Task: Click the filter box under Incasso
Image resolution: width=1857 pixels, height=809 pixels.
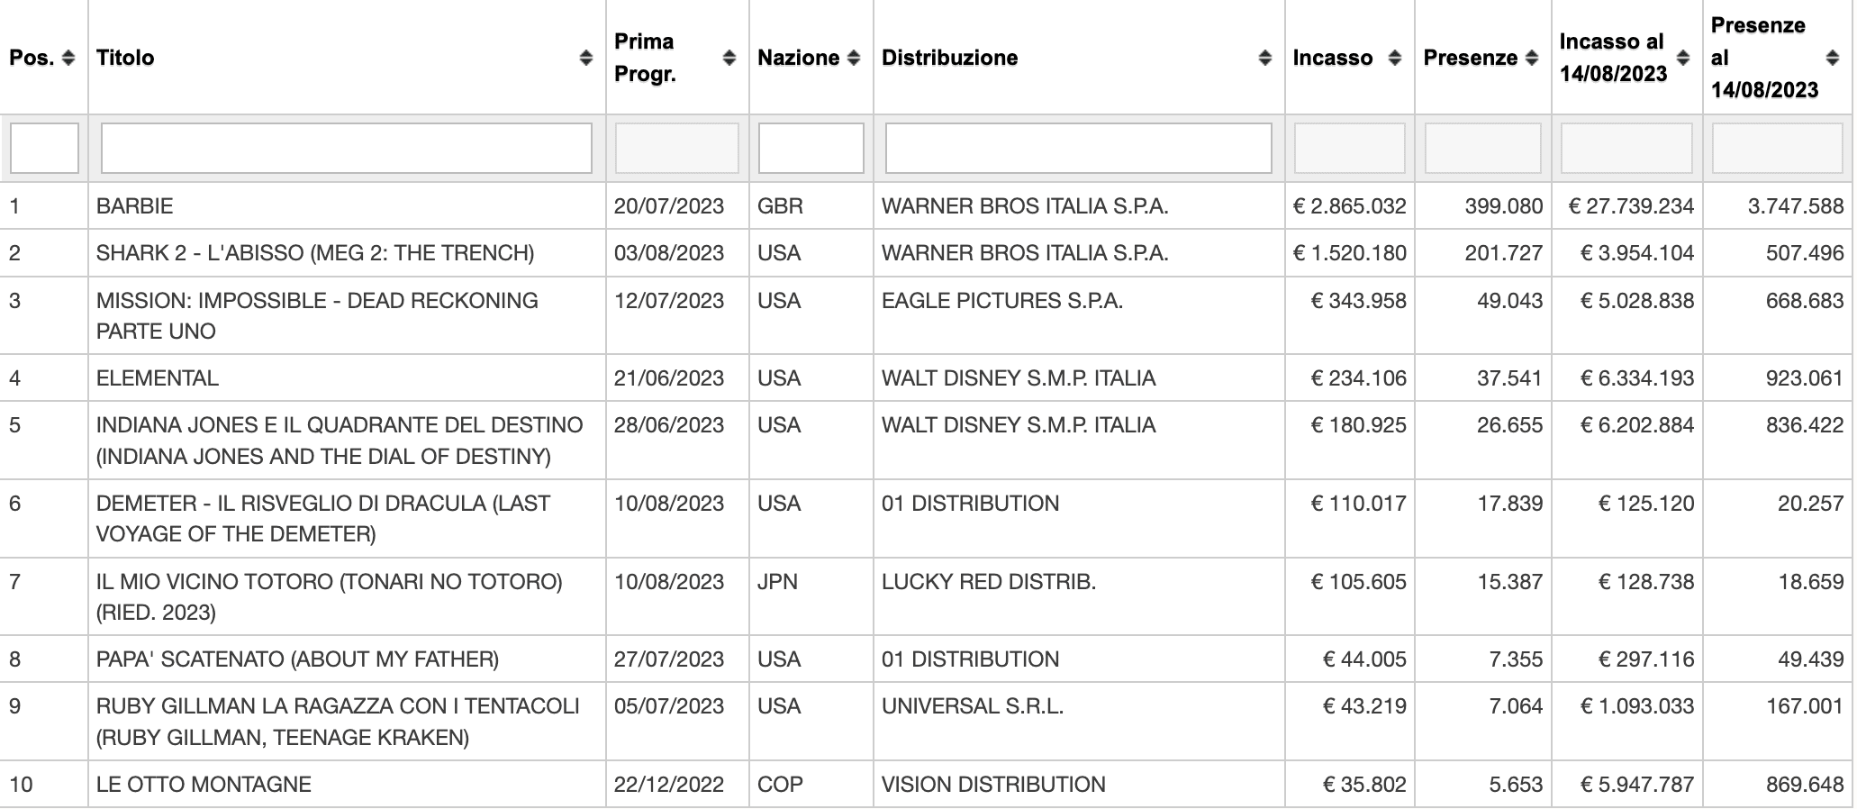Action: tap(1350, 148)
